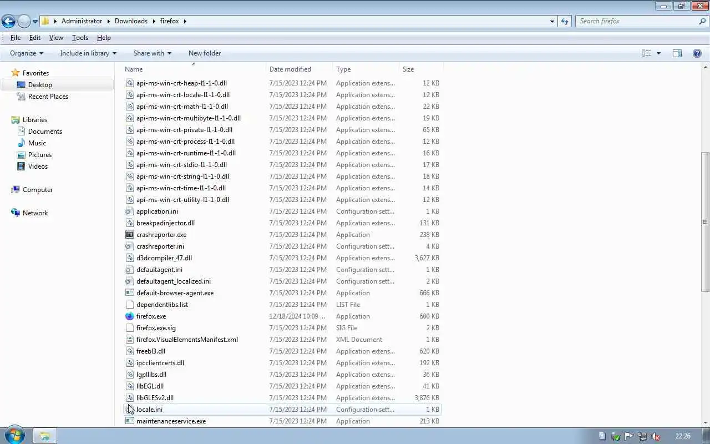The image size is (710, 444).
Task: Open the Pictures library
Action: point(40,155)
